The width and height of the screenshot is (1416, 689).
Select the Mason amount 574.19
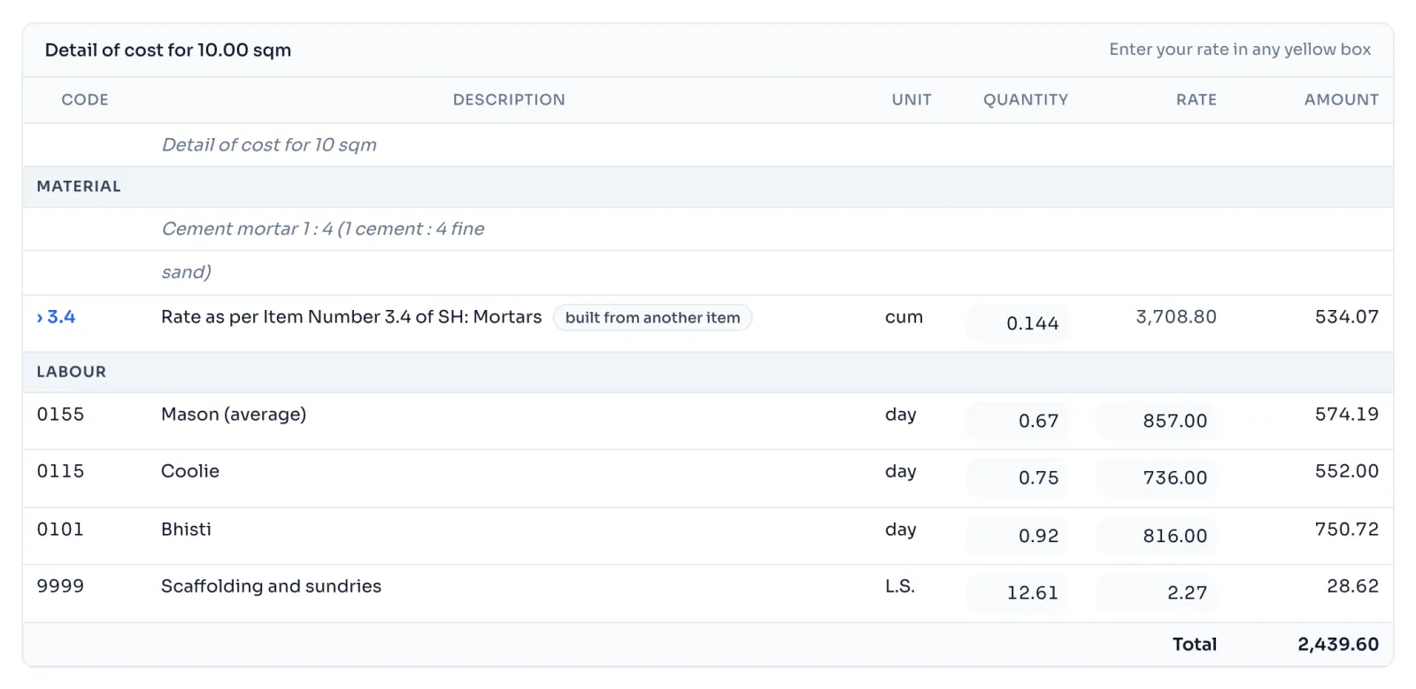click(x=1347, y=414)
